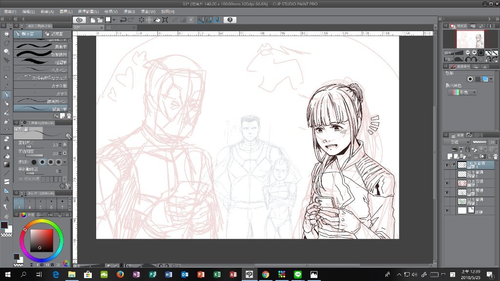Open the layer color effect dropdown arrow
This screenshot has width=500, height=281.
pos(491,79)
